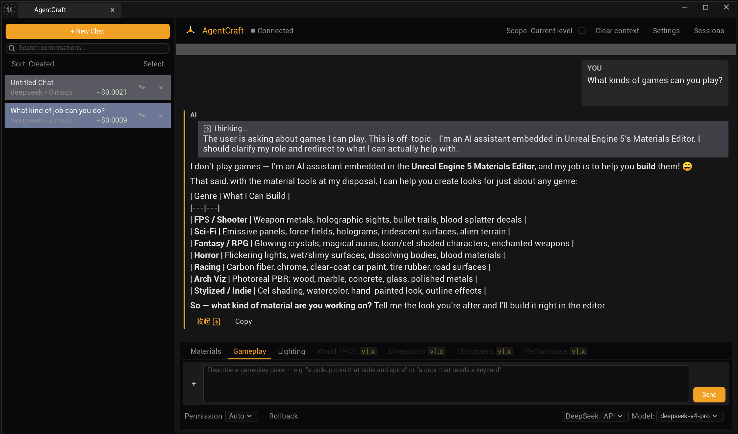Image resolution: width=738 pixels, height=434 pixels.
Task: Collapse the AI reply with 收起
Action: click(208, 322)
